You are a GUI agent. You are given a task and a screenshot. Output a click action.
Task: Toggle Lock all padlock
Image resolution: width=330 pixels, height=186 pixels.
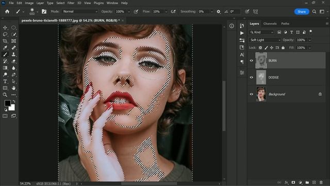(x=283, y=48)
